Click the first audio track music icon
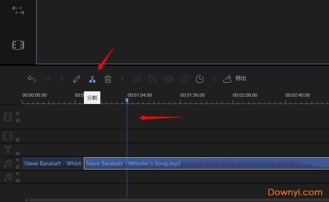Image resolution: width=329 pixels, height=202 pixels. [x=8, y=163]
